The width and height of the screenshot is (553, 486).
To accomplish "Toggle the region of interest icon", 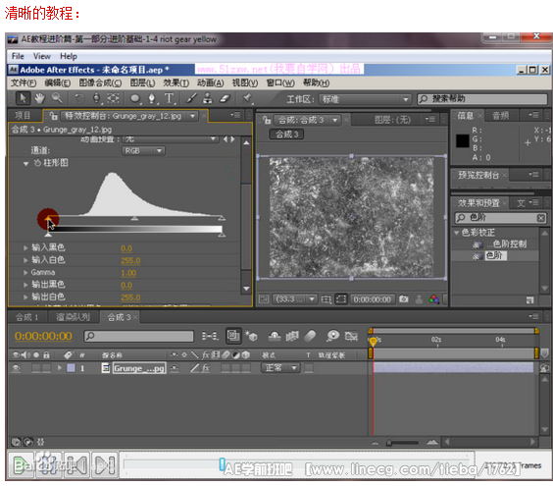I will (341, 299).
